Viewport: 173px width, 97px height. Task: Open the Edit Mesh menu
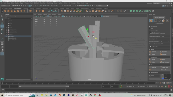pyautogui.click(x=36, y=3)
